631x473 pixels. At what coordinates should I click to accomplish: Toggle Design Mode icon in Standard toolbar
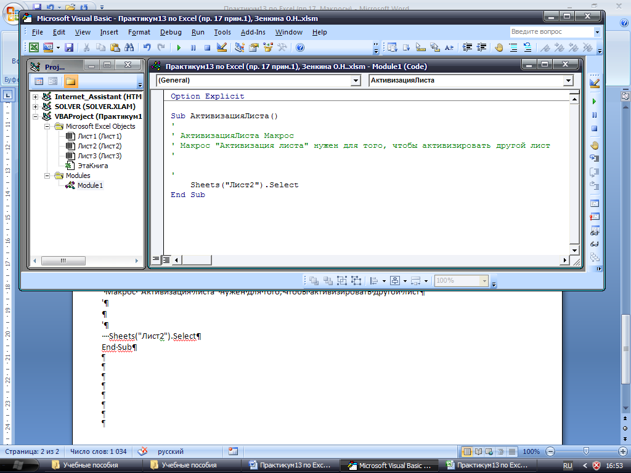(222, 47)
